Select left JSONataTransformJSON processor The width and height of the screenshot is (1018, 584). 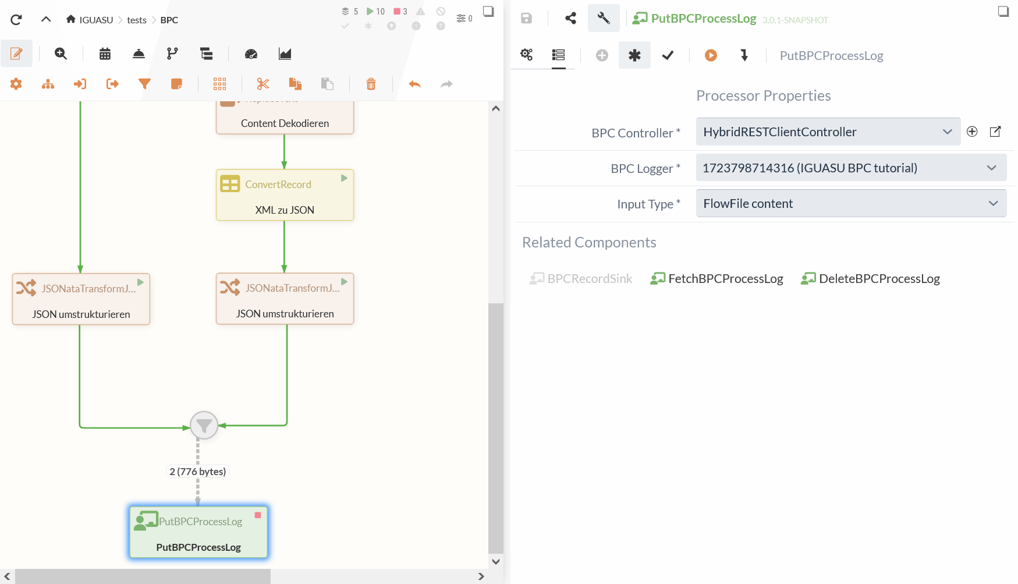click(x=81, y=299)
